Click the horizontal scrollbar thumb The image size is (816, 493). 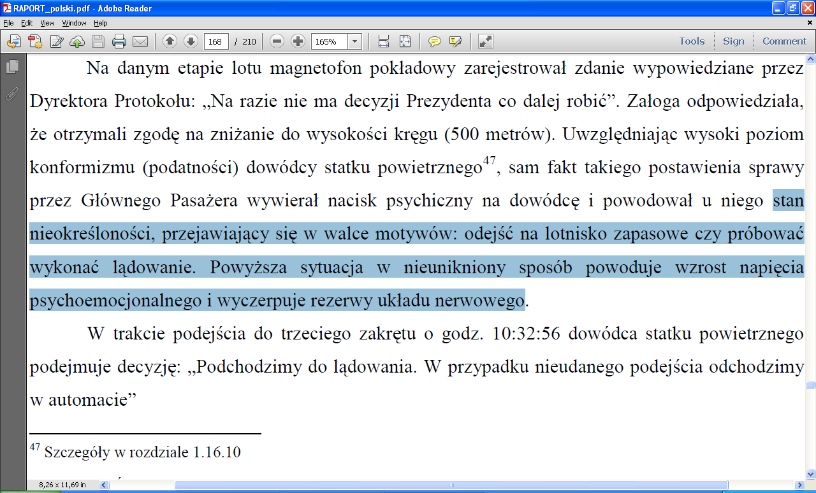point(451,485)
